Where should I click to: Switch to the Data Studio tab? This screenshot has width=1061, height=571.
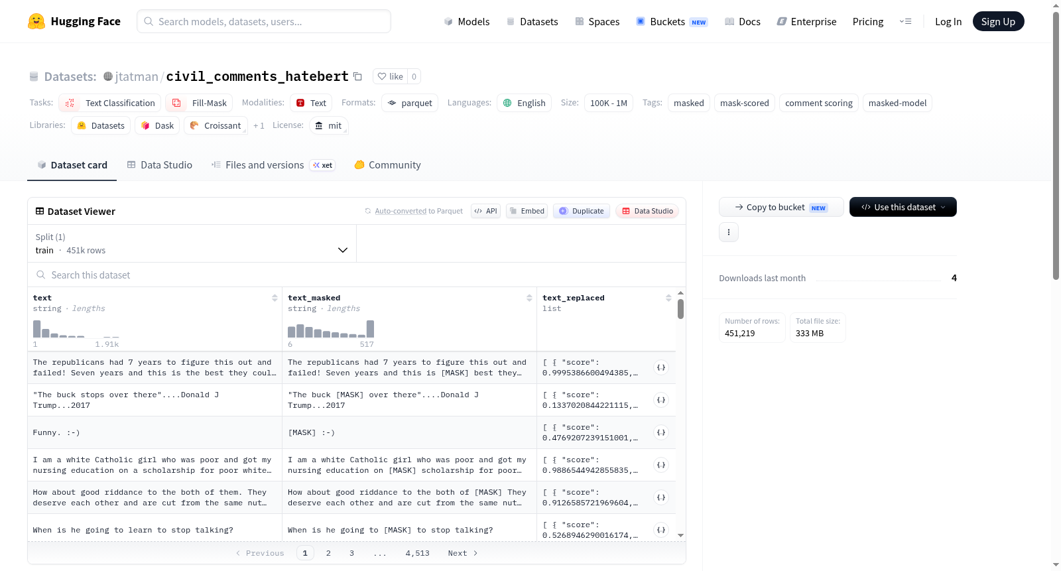(x=160, y=165)
